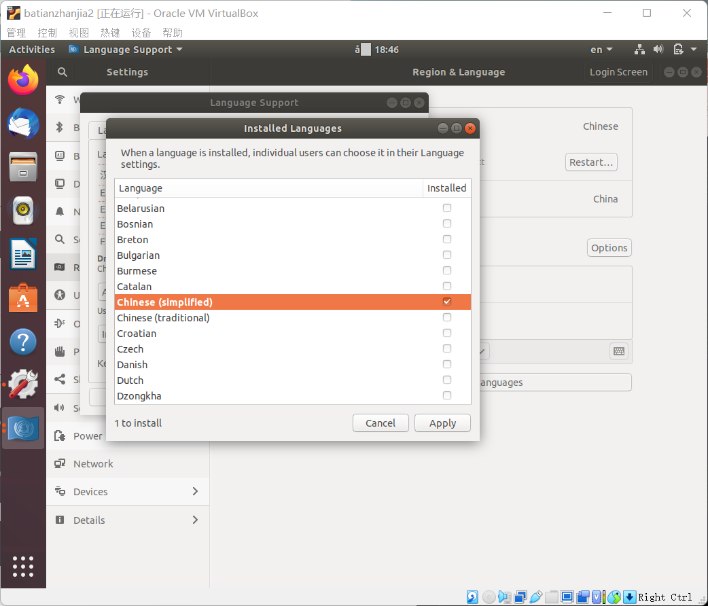Screen dimensions: 708x606
Task: Select the Notifications bell sidebar icon
Action: 60,211
